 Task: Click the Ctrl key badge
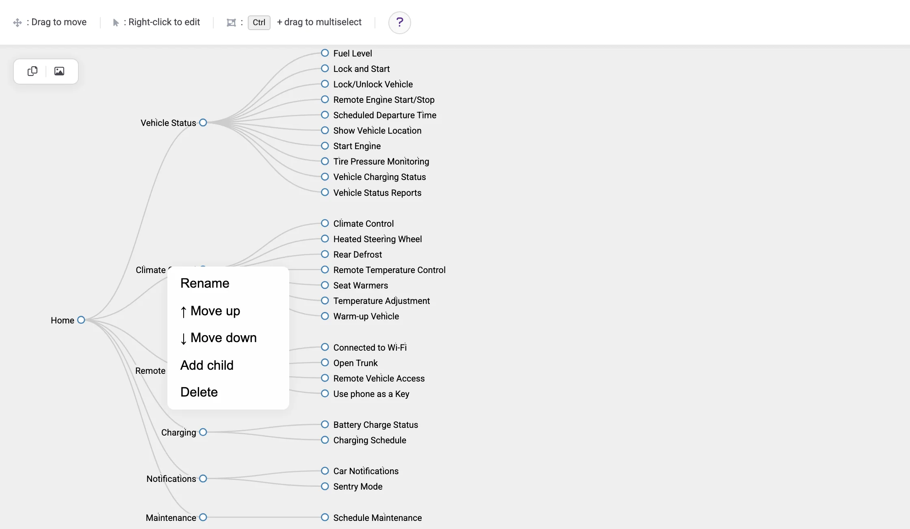coord(259,22)
